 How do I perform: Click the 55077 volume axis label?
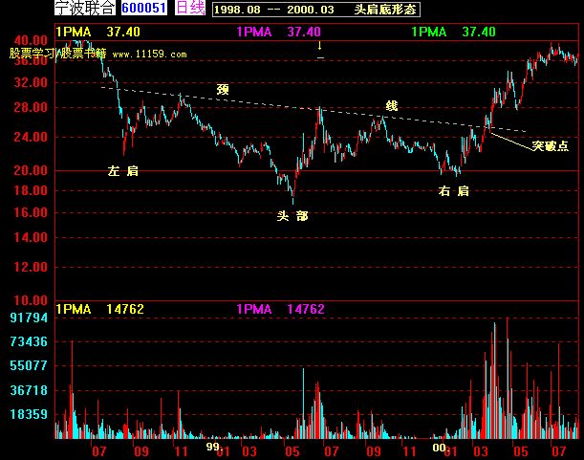29,365
